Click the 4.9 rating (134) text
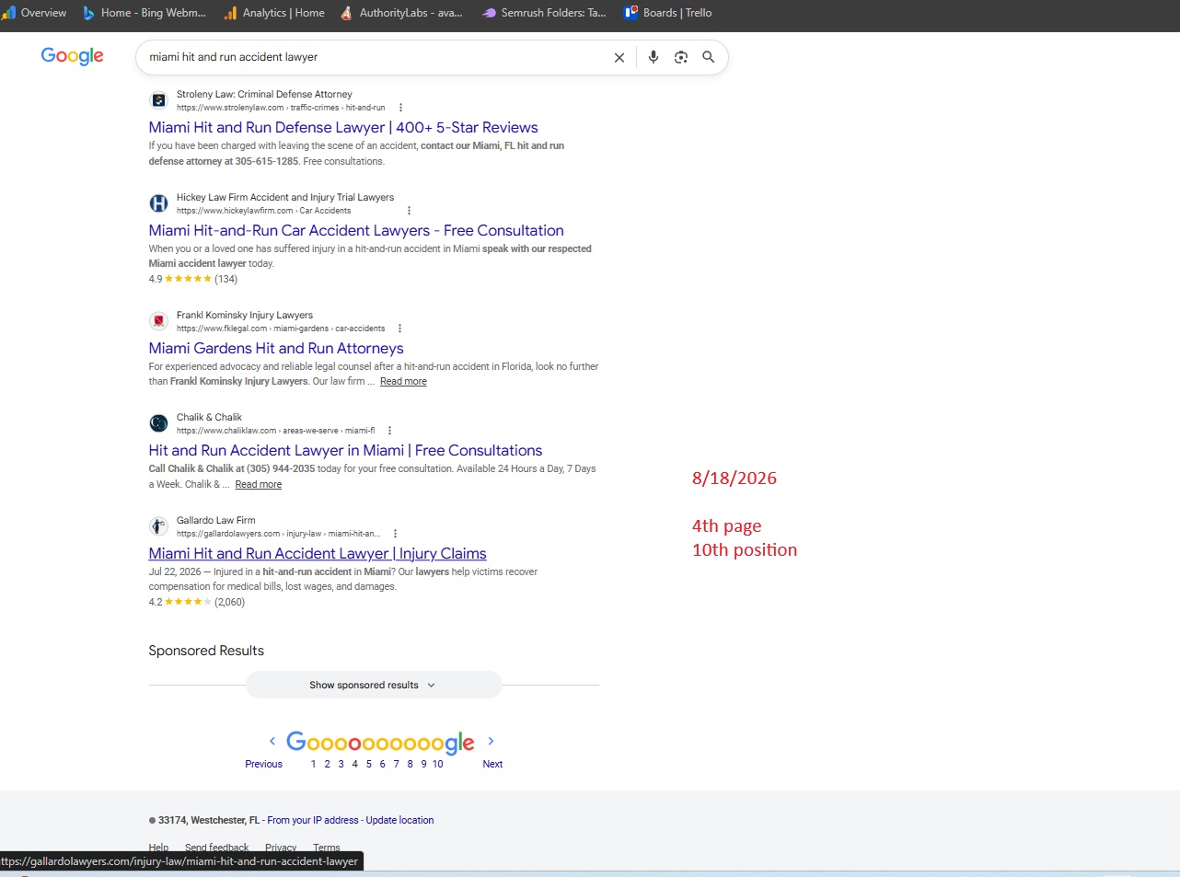This screenshot has height=877, width=1180. tap(193, 279)
